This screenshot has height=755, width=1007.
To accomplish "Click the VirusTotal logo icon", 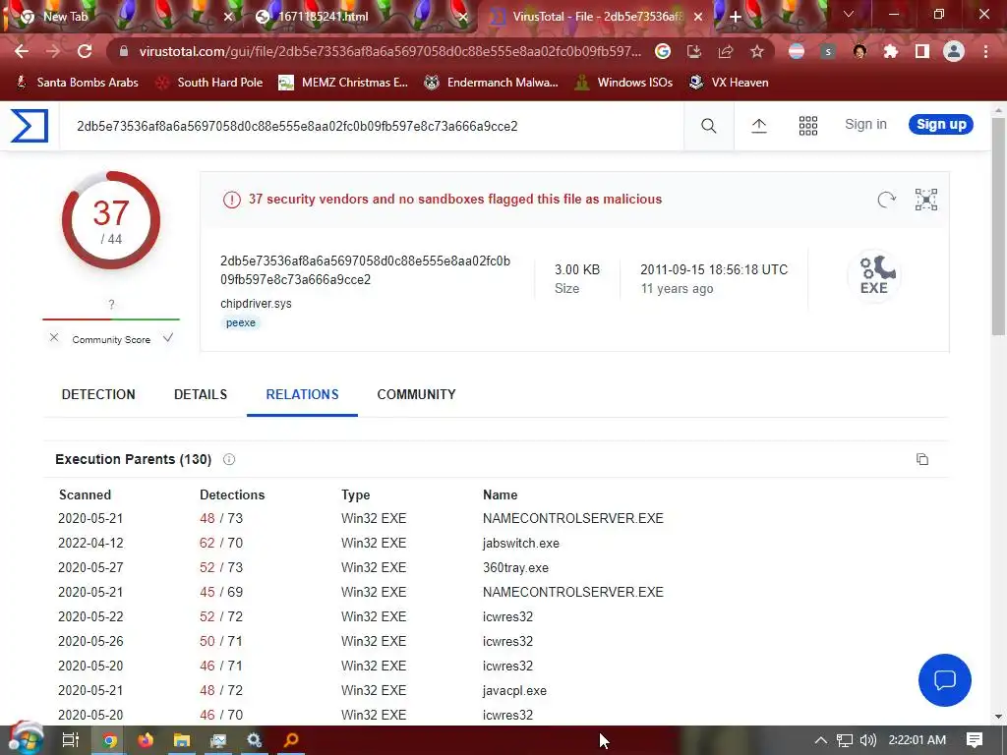I will click(30, 126).
